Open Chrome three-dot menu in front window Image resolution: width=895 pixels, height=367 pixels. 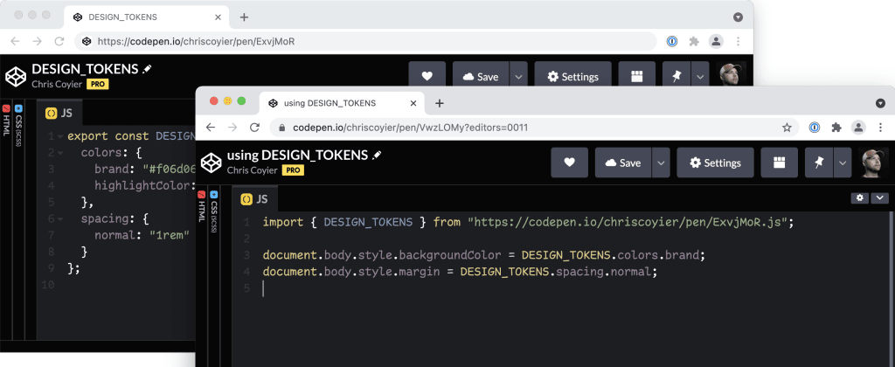click(x=881, y=128)
